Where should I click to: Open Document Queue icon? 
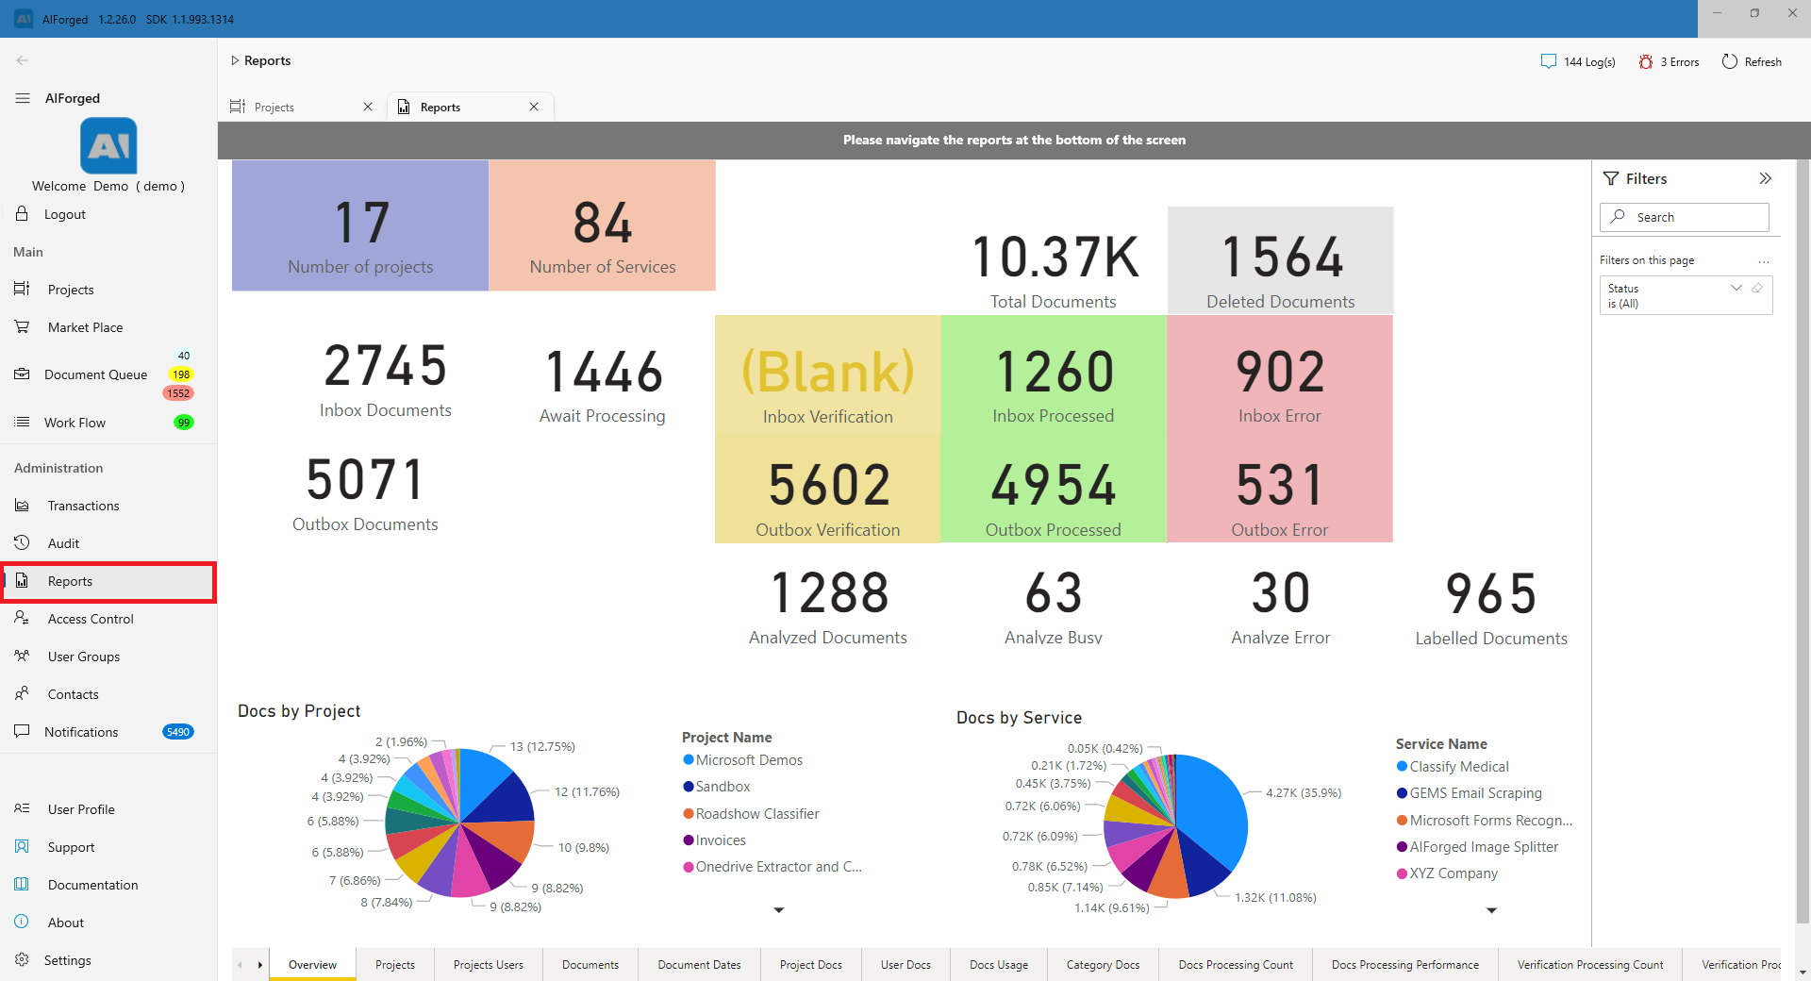[22, 374]
